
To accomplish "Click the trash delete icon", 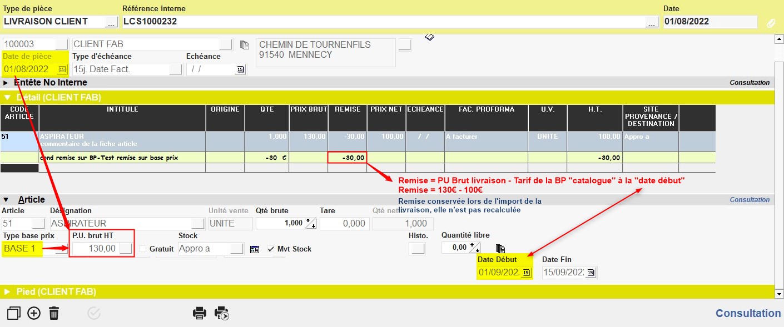I will [x=54, y=313].
